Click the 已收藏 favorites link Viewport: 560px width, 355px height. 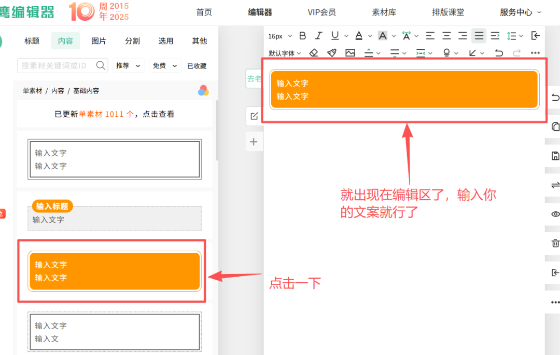(x=197, y=66)
